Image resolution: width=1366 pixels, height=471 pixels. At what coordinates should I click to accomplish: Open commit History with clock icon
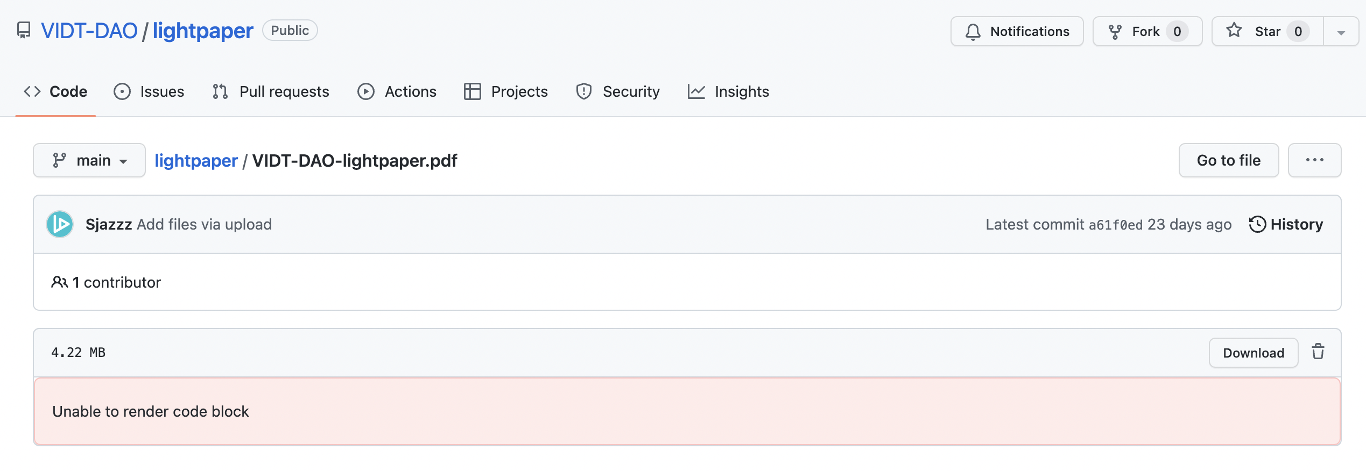tap(1286, 224)
